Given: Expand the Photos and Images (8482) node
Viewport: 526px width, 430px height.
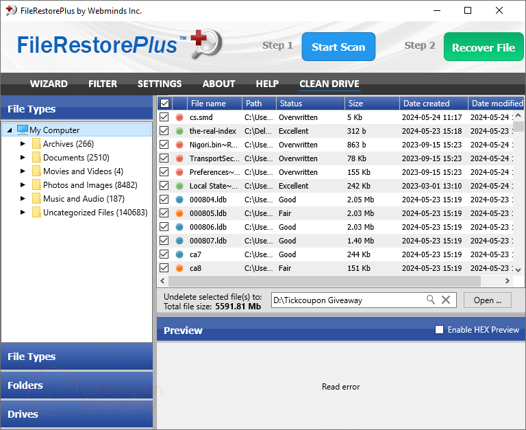Looking at the screenshot, I should click(x=23, y=184).
